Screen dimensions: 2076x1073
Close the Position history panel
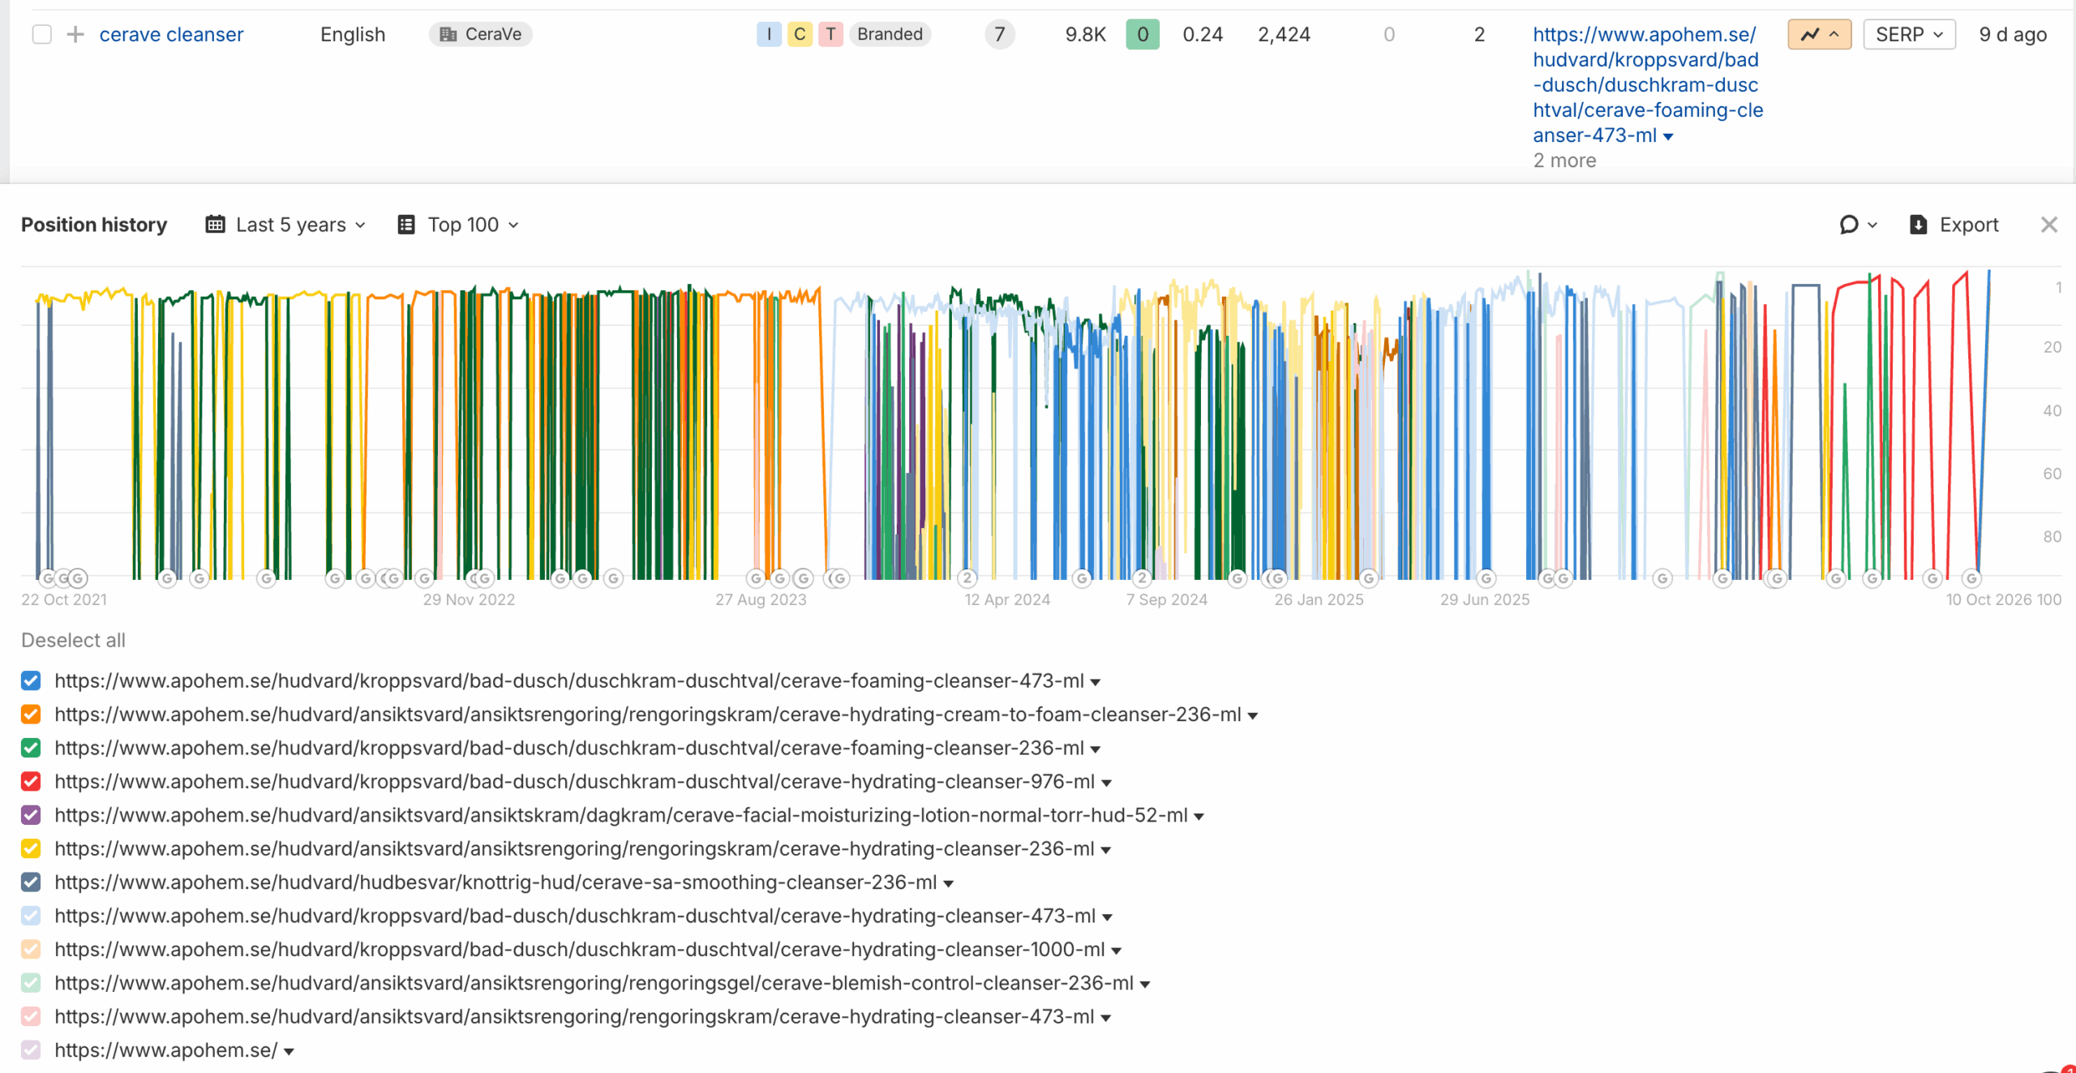pyautogui.click(x=2049, y=225)
